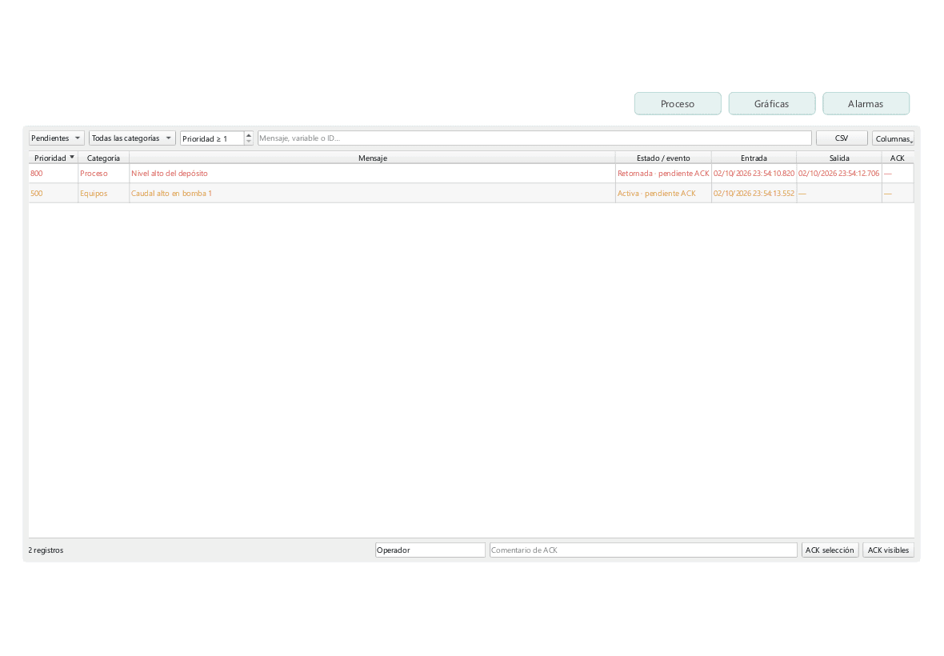Click the "2 registros" record count

(x=46, y=550)
